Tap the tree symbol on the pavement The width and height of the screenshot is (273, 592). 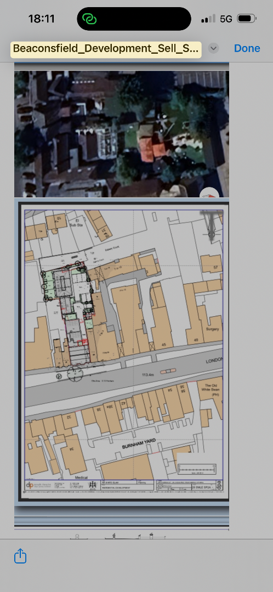tap(75, 373)
